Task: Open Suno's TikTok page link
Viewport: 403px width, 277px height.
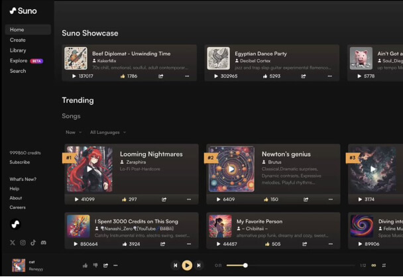Action: [x=33, y=243]
